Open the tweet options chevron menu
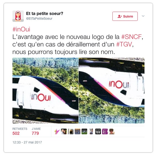The width and height of the screenshot is (156, 157). point(143,16)
